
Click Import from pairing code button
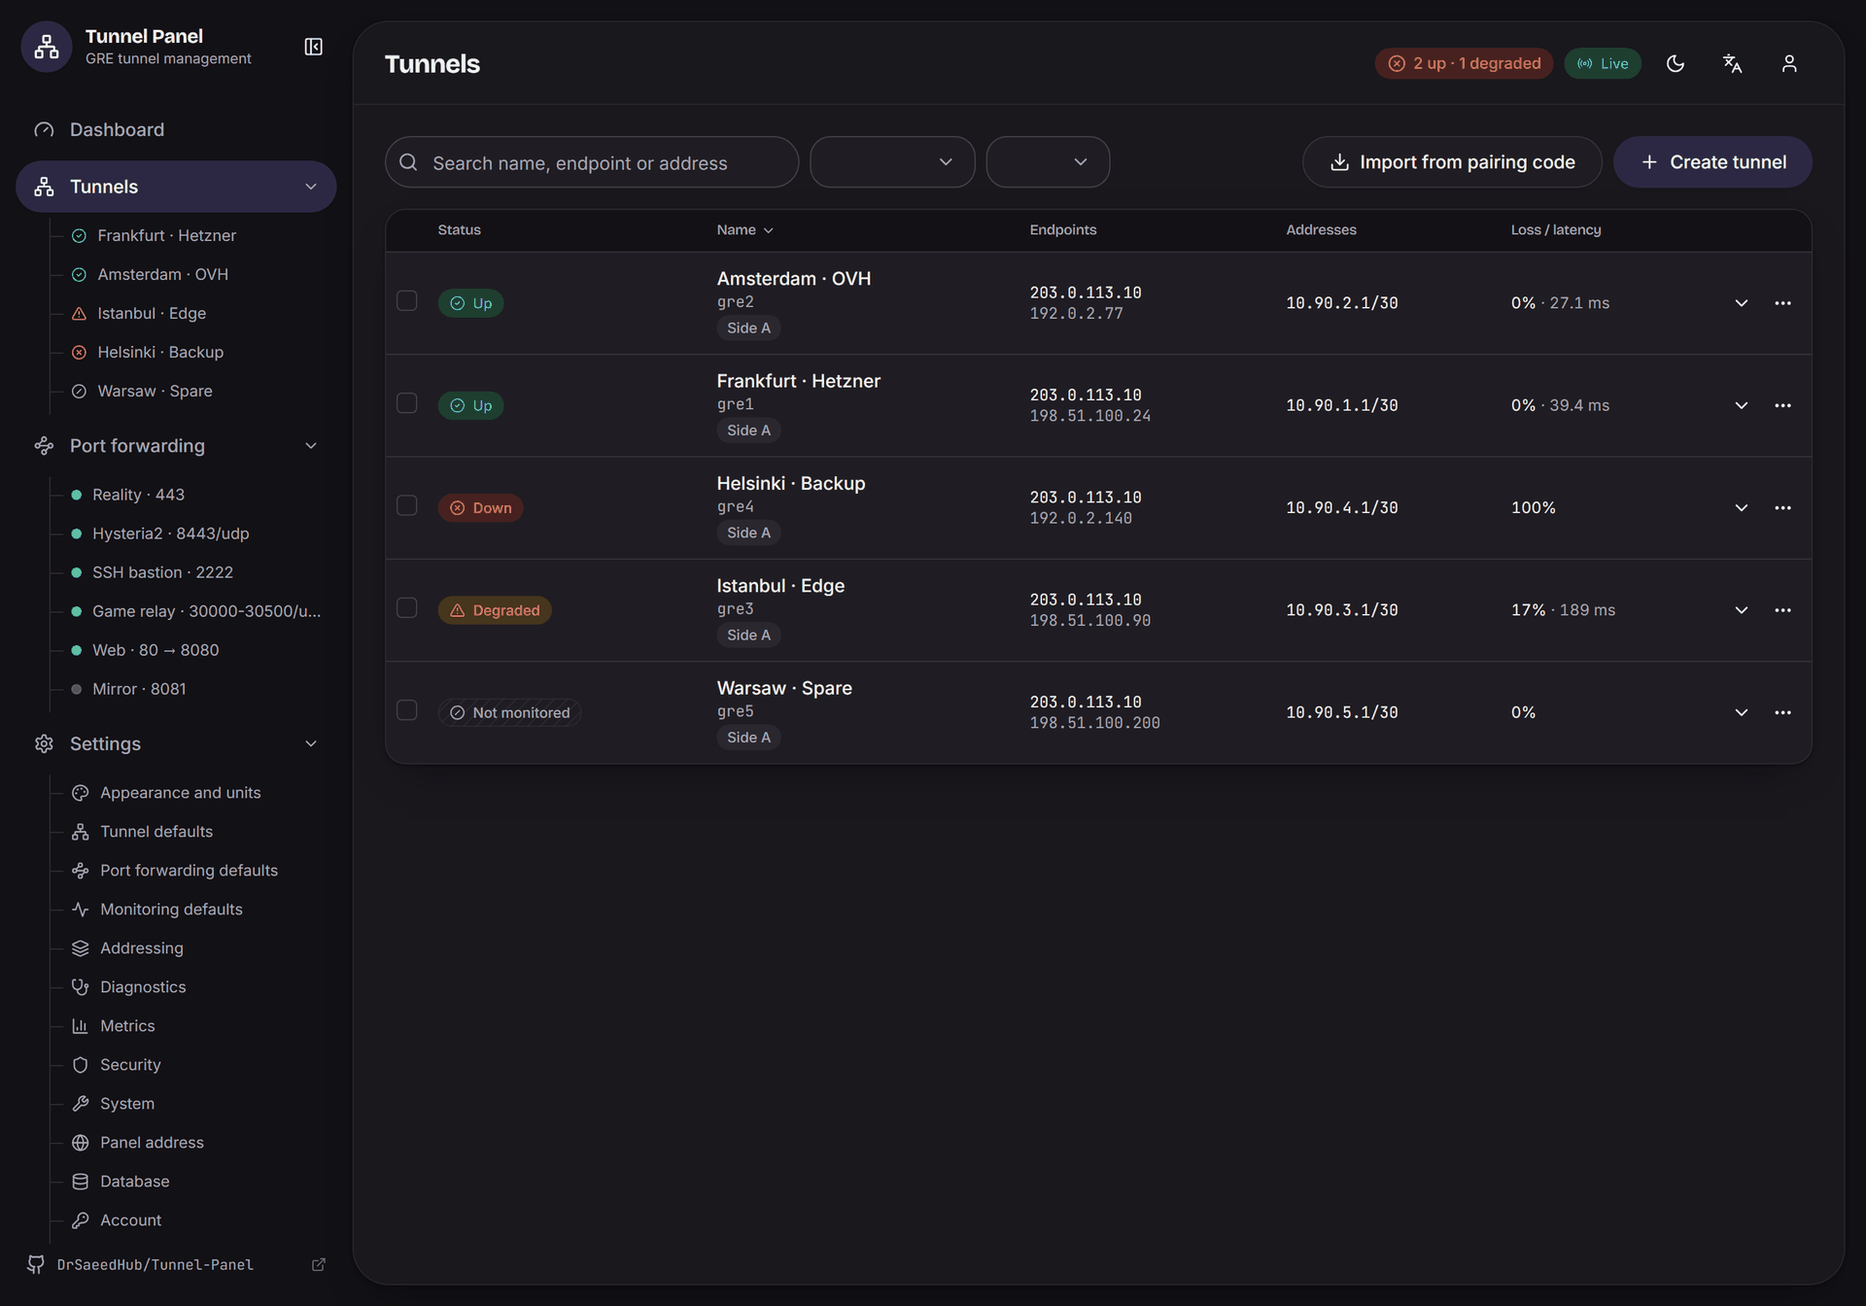[1452, 162]
